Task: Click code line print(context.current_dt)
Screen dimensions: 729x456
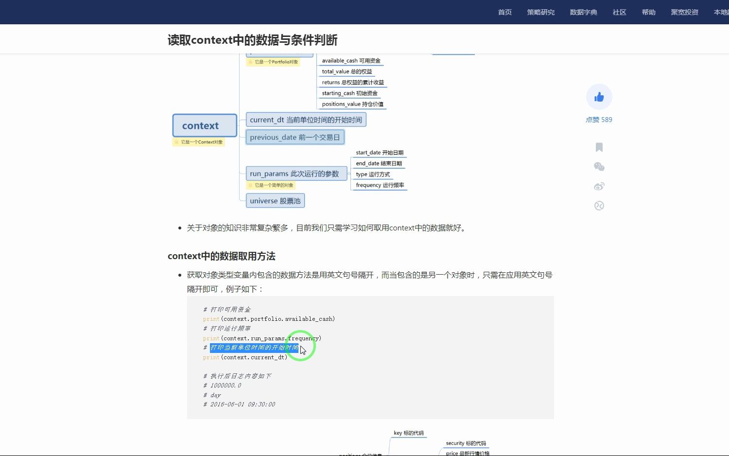Action: pyautogui.click(x=245, y=357)
